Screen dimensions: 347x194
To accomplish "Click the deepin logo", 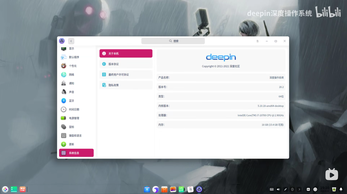I will tap(221, 57).
